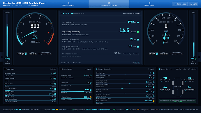Click the R-Front FR wheel speed badge
The width and height of the screenshot is (201, 113).
pyautogui.click(x=190, y=78)
